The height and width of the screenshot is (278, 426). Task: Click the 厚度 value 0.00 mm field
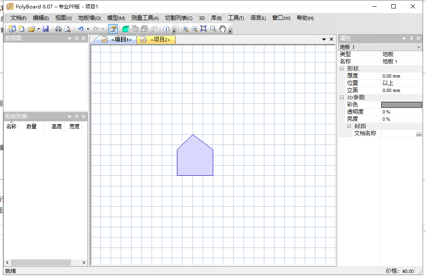click(x=402, y=76)
